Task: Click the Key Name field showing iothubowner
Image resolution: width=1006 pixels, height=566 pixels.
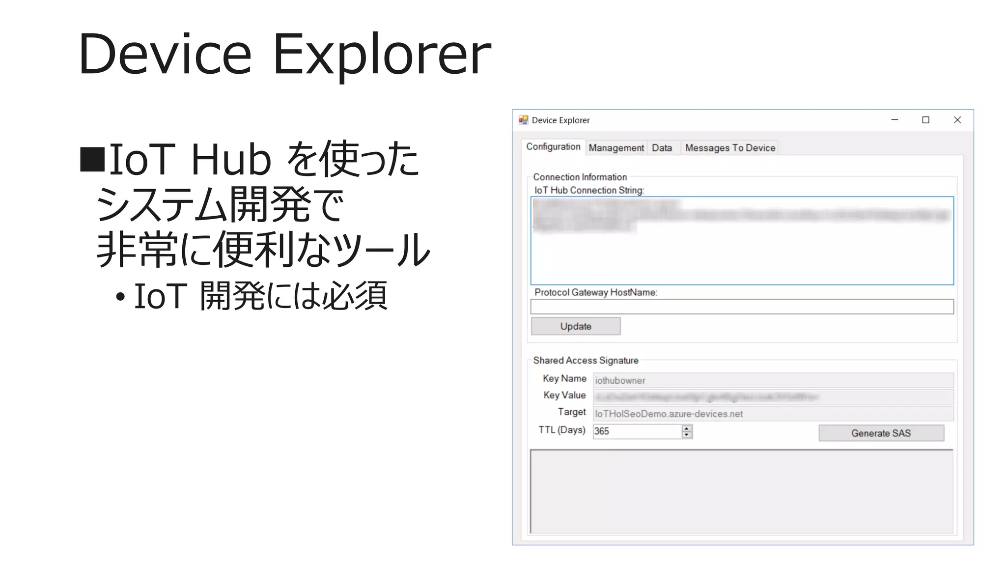Action: click(773, 380)
